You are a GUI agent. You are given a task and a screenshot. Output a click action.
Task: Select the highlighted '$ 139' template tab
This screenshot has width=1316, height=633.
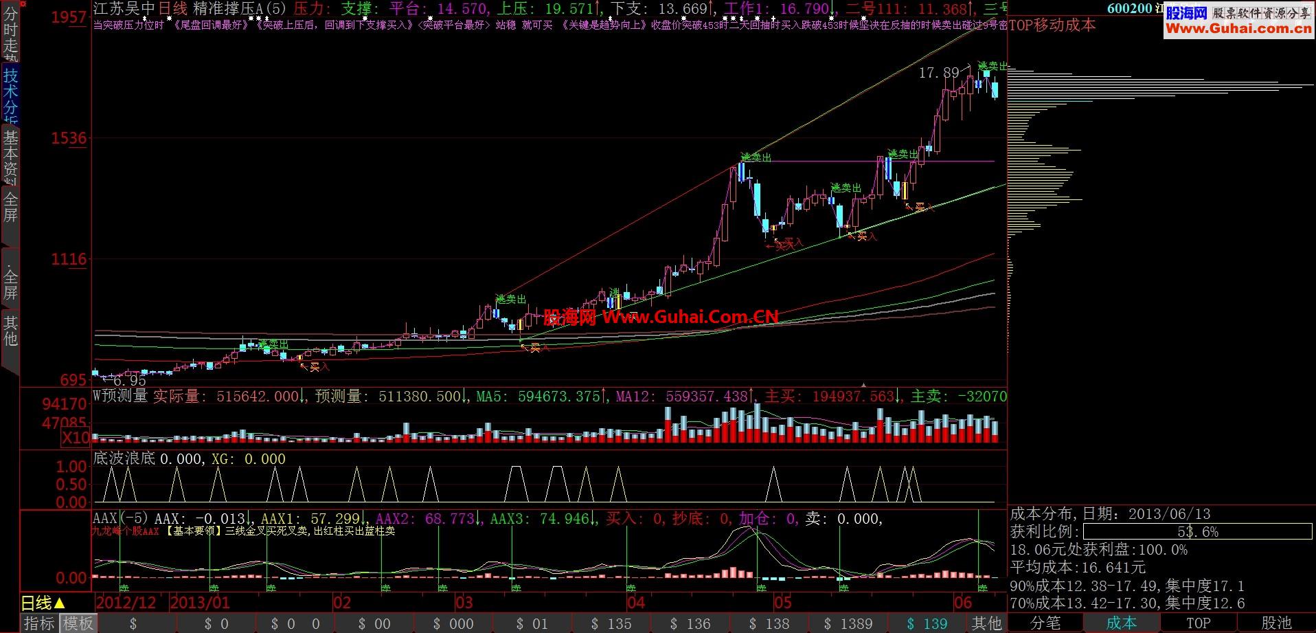pos(927,624)
